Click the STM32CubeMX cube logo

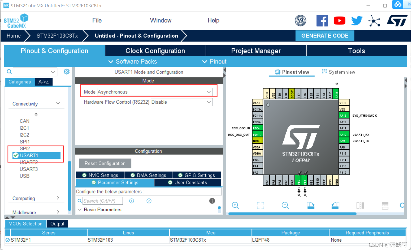pyautogui.click(x=16, y=21)
